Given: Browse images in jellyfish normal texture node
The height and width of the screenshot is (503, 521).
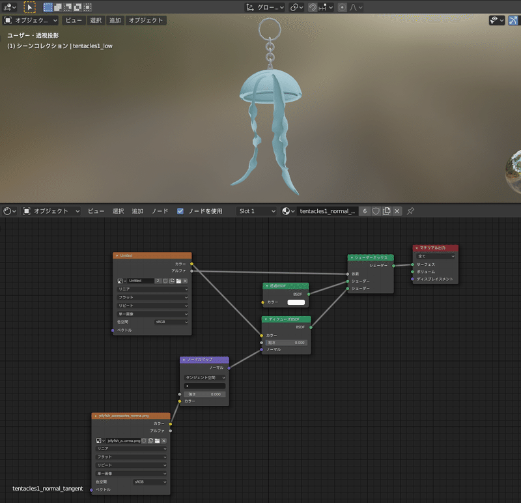Looking at the screenshot, I should tap(100, 441).
